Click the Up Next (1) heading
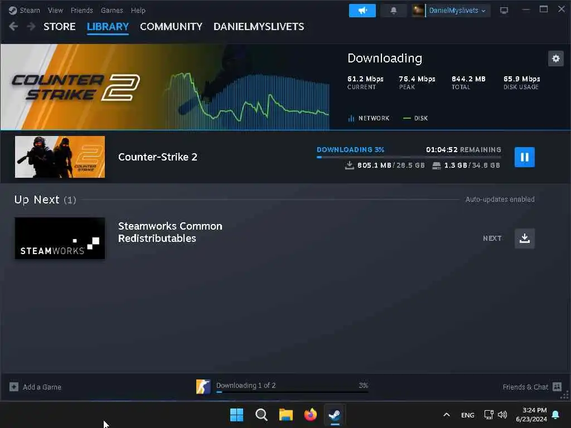 coord(45,200)
